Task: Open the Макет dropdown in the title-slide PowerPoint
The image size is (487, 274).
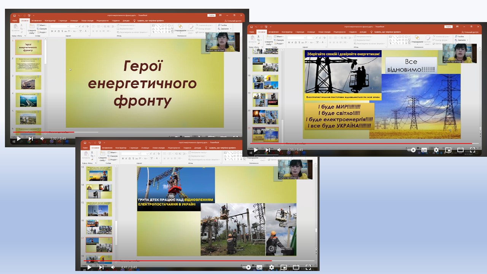Action: point(42,25)
